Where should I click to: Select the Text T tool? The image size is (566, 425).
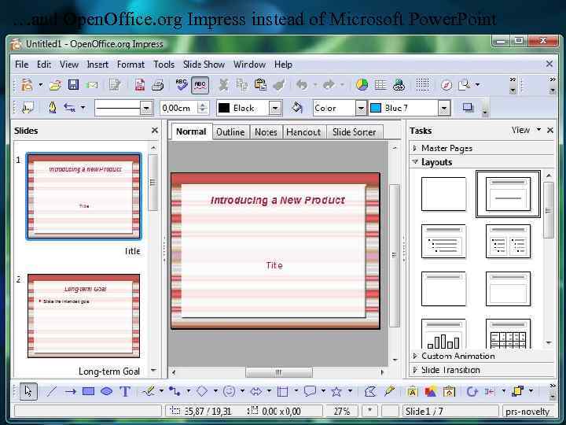coord(125,391)
